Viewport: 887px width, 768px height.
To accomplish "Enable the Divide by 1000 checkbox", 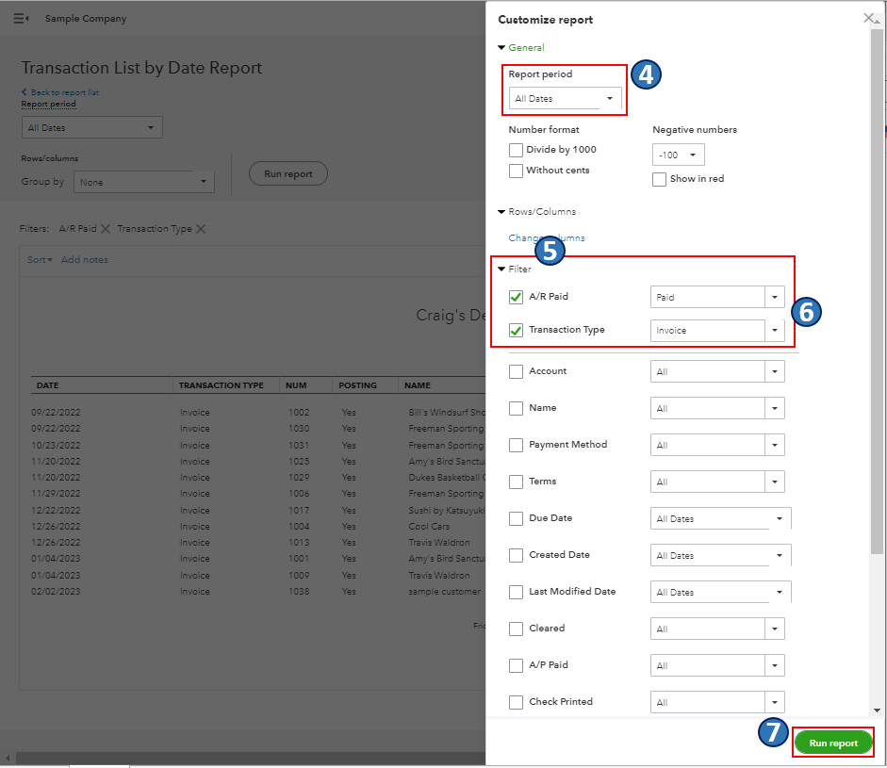I will coord(516,150).
